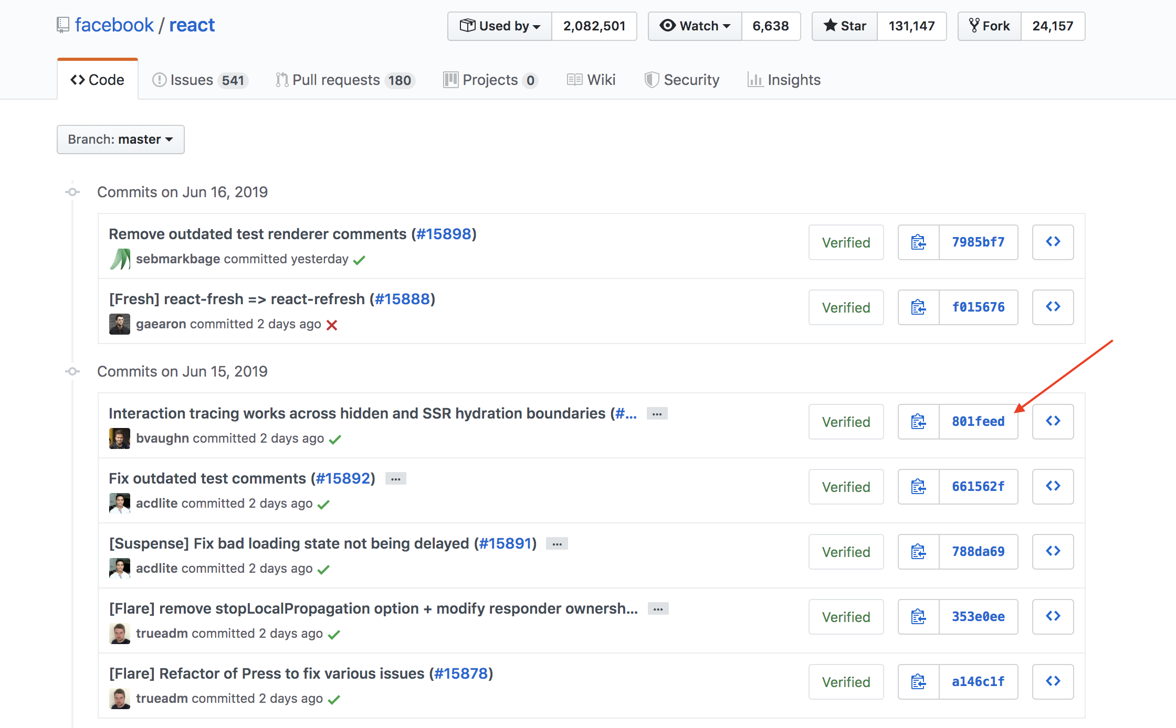Expand the commit description ellipsis on Fix outdated test comments

point(395,478)
